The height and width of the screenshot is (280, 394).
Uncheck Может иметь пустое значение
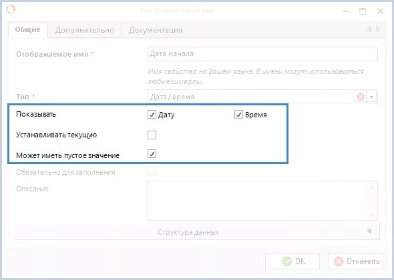152,153
